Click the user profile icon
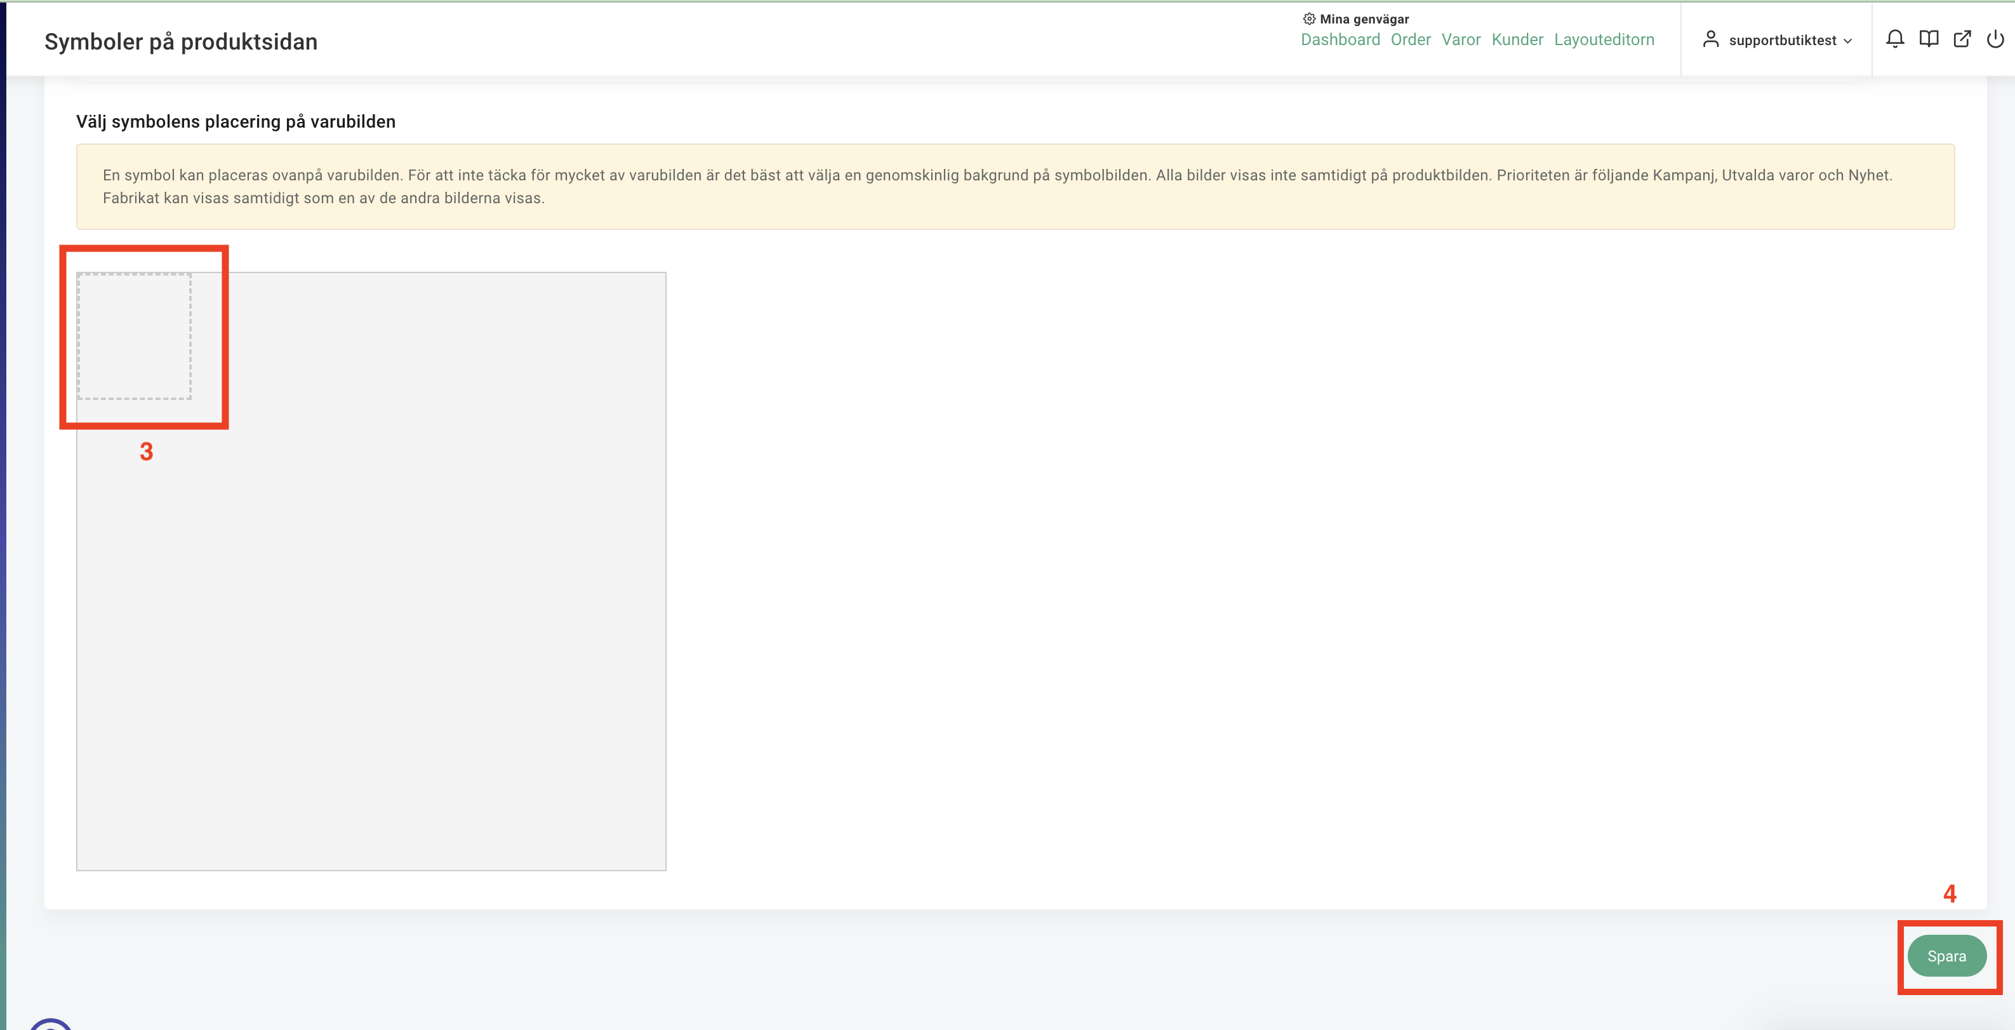Image resolution: width=2015 pixels, height=1030 pixels. (1711, 39)
